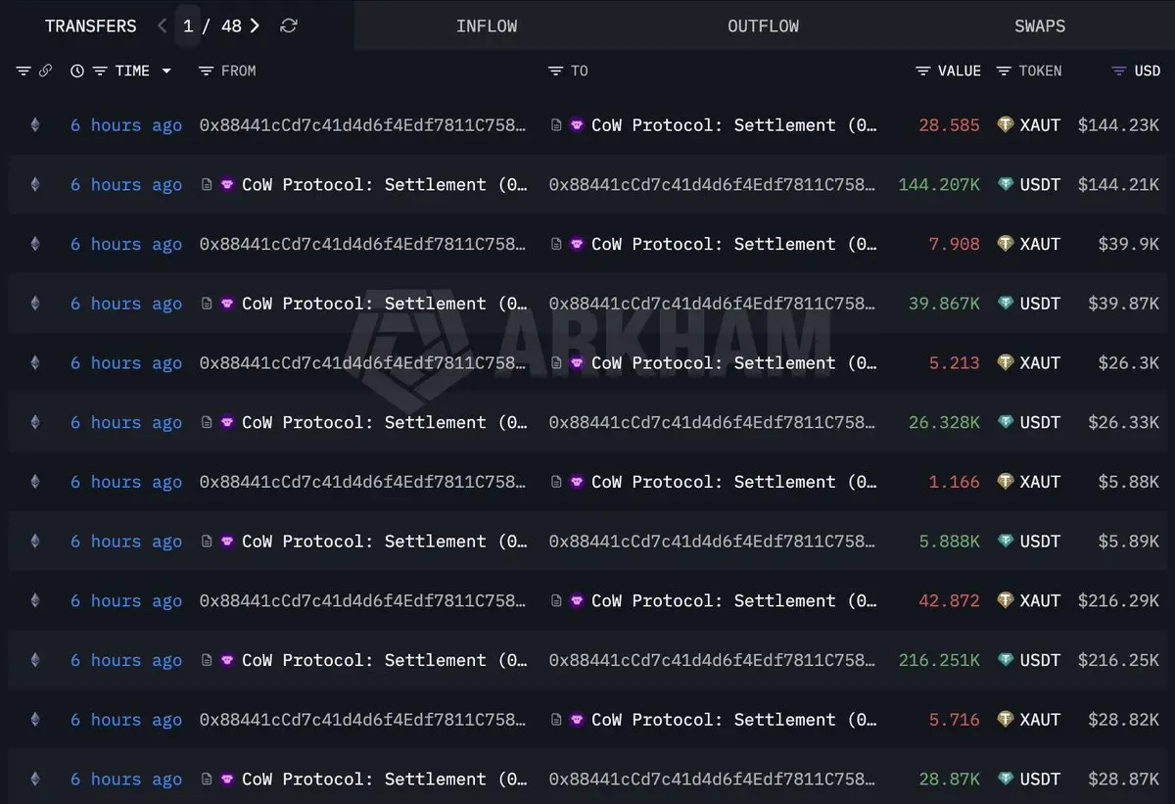
Task: Click USDT token icon in the $26.33K row
Action: 1005,422
